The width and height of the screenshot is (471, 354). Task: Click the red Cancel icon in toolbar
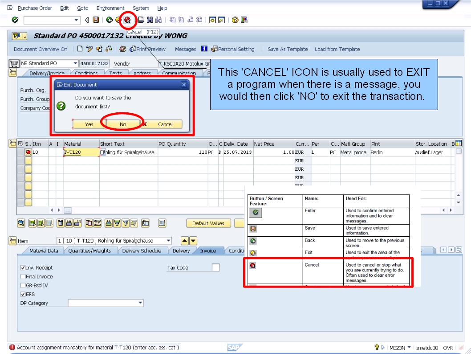(x=127, y=20)
